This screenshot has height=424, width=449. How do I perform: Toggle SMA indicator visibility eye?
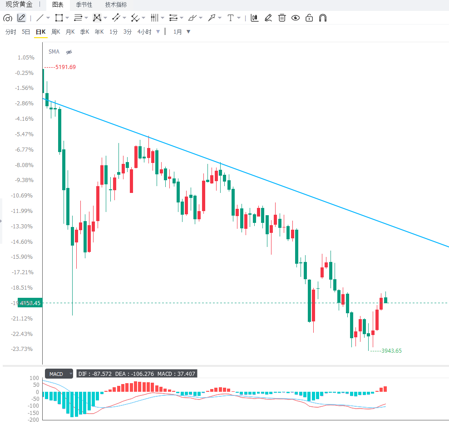tap(69, 52)
